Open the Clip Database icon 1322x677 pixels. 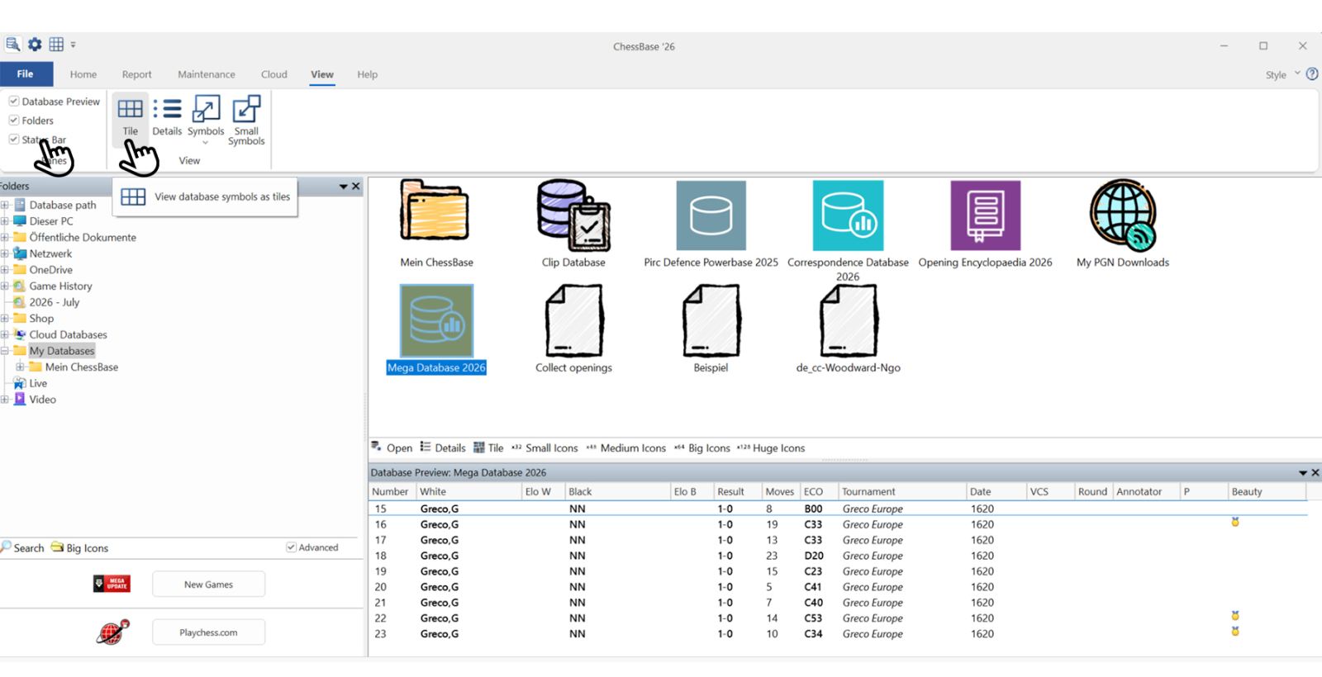[573, 215]
